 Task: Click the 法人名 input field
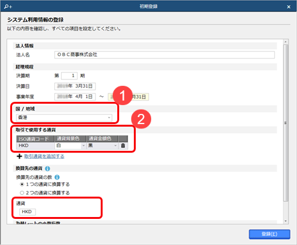point(164,55)
